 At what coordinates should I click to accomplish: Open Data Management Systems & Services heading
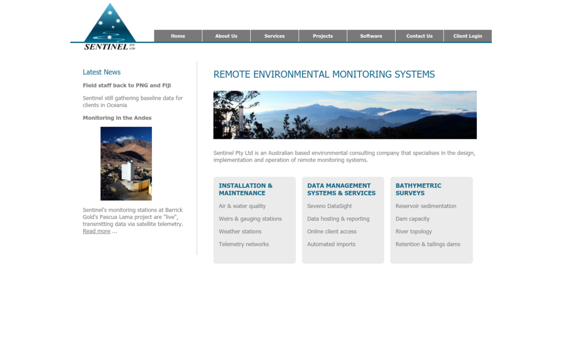pyautogui.click(x=341, y=189)
